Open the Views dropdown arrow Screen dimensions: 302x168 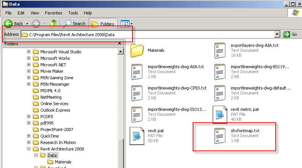pos(131,24)
